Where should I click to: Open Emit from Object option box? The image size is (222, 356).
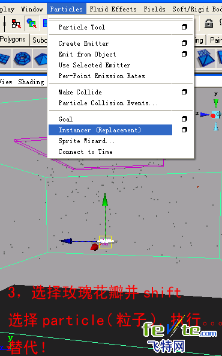tap(184, 54)
